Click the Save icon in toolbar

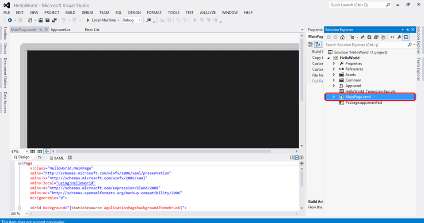47,20
